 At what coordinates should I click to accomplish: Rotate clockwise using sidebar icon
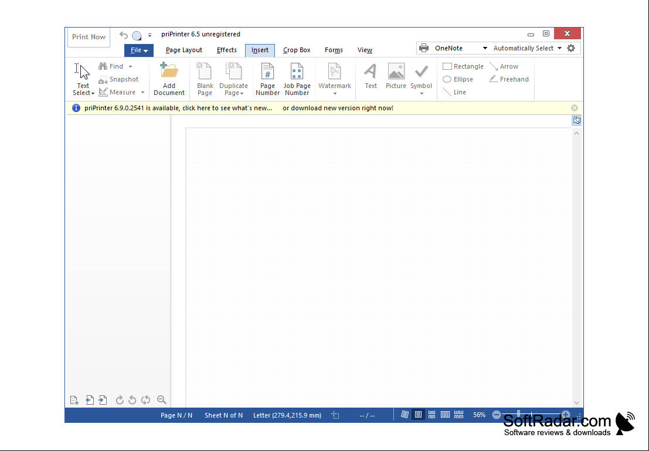[x=119, y=399]
